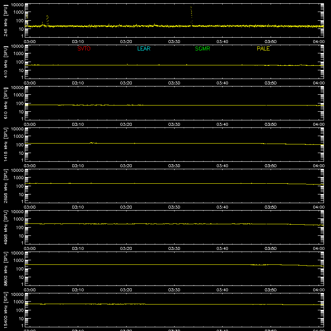Select the 610 MHz [SFU] axis label
The height and width of the screenshot is (331, 331).
[x=5, y=103]
